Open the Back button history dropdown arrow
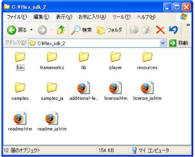The image size is (195, 157). (x=31, y=30)
